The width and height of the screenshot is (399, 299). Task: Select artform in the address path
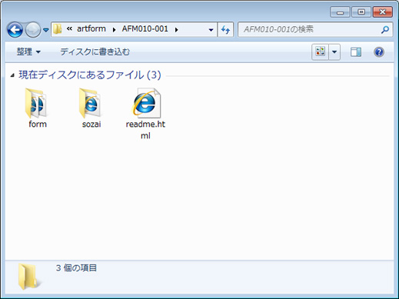tap(91, 28)
